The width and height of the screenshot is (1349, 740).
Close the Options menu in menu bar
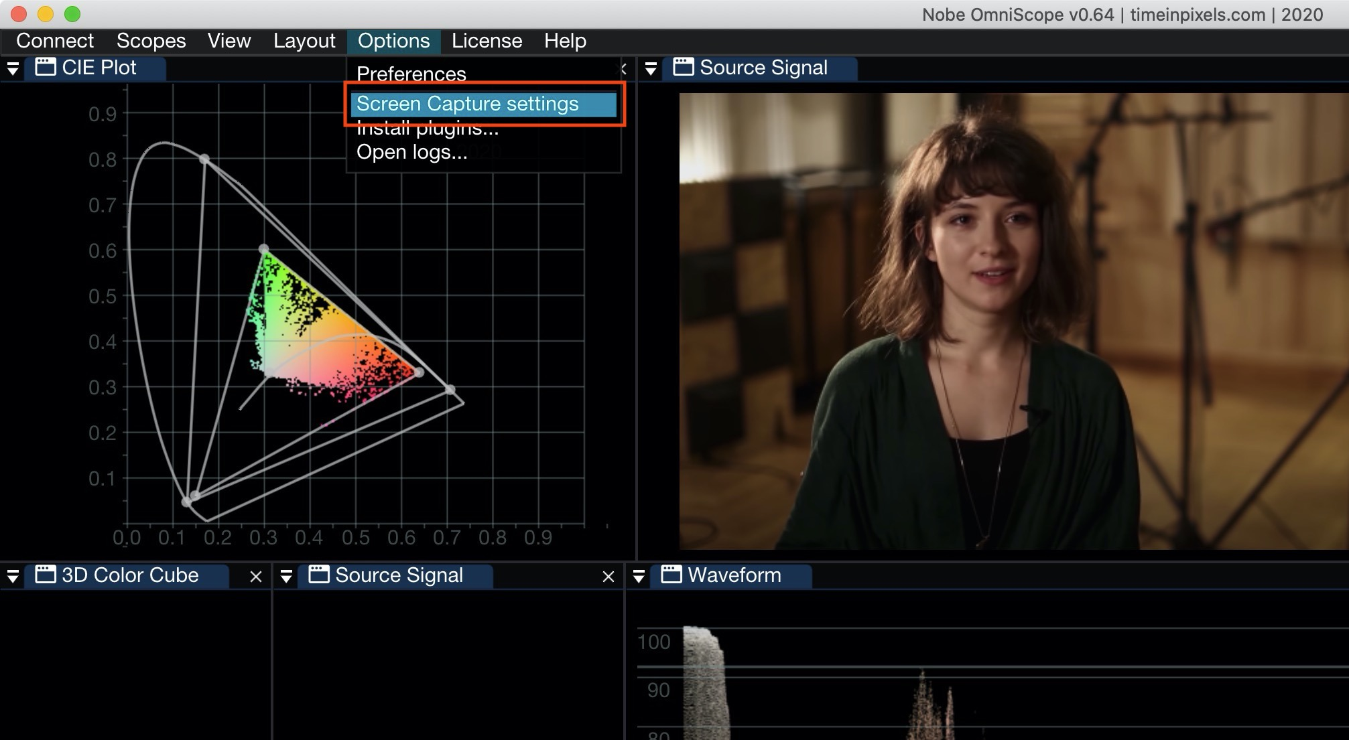[394, 41]
